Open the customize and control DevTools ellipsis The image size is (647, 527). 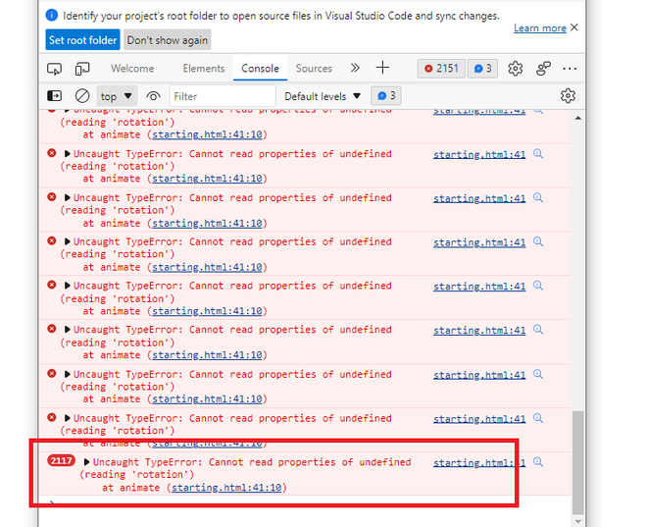570,69
